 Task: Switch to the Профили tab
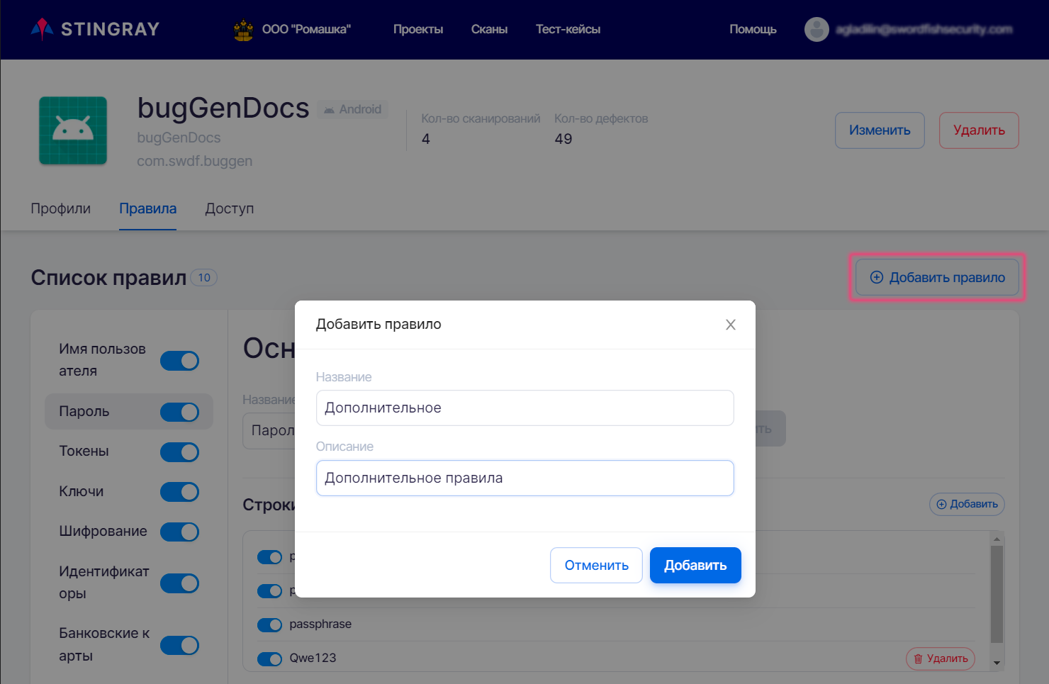coord(61,208)
